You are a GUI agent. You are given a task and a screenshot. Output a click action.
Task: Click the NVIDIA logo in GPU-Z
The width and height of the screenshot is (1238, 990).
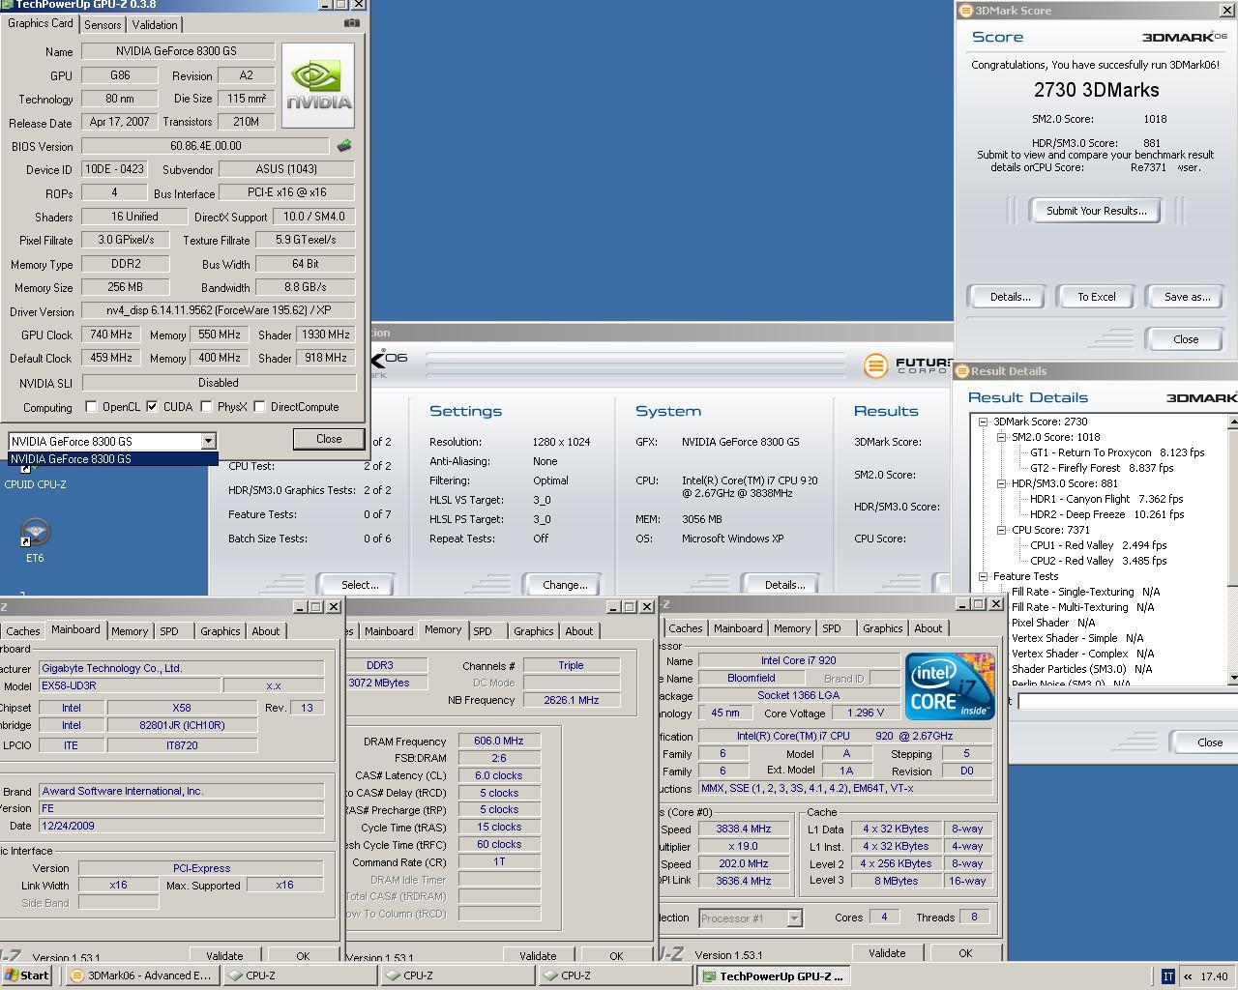point(318,85)
